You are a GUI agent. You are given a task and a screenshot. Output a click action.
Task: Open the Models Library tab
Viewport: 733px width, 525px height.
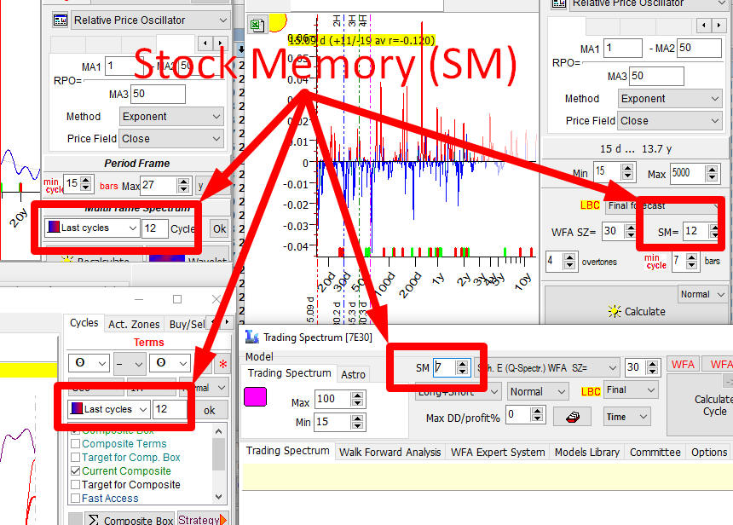tap(587, 453)
